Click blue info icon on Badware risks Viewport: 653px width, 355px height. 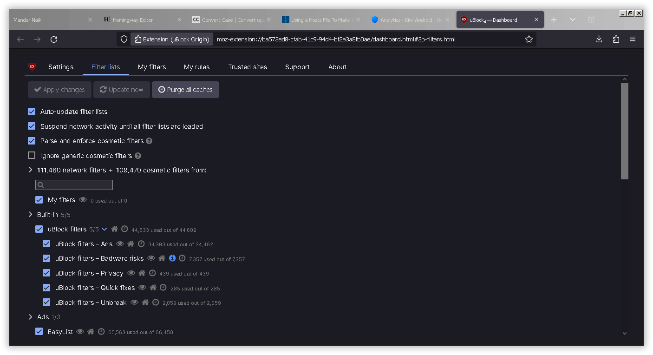(x=172, y=258)
